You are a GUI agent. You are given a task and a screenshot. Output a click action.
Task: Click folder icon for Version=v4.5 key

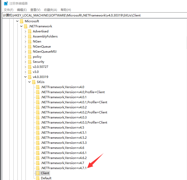[x=38, y=128]
